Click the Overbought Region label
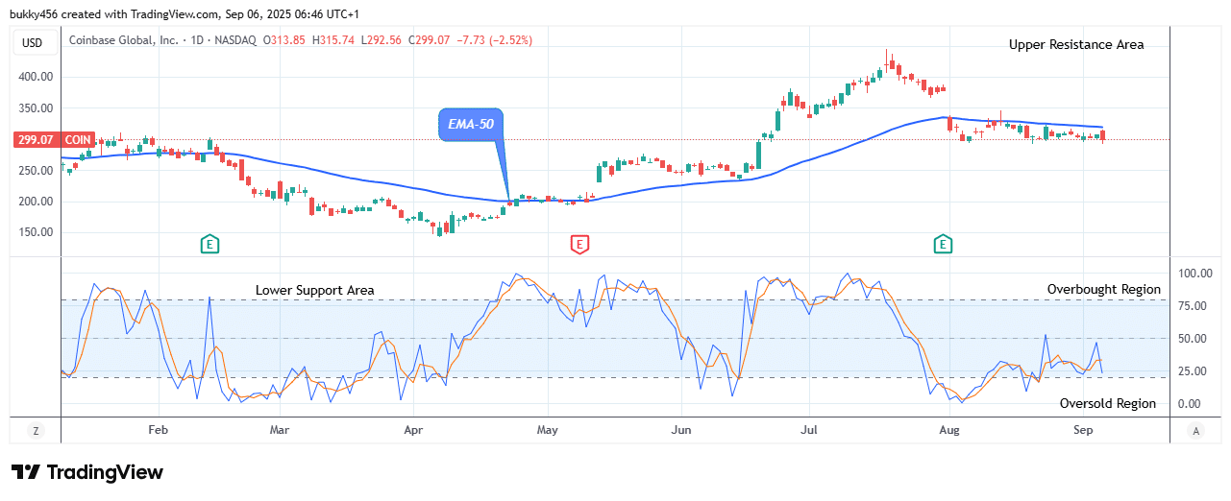1231x501 pixels. click(x=1104, y=289)
